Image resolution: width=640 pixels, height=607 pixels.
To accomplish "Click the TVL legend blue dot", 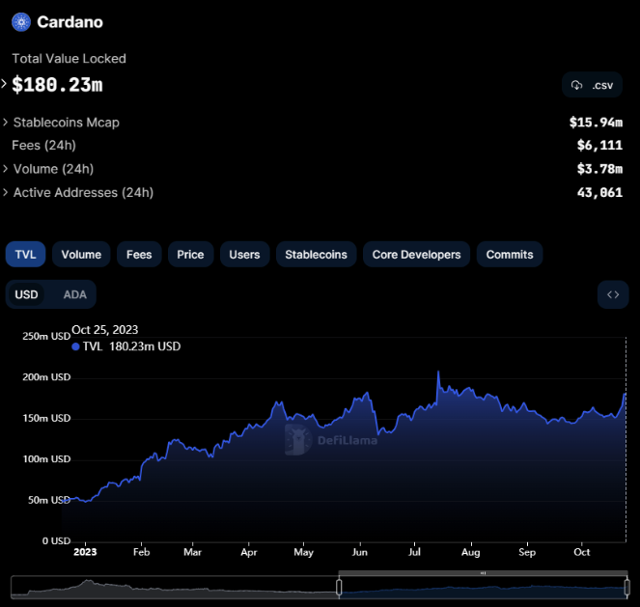I will 75,346.
